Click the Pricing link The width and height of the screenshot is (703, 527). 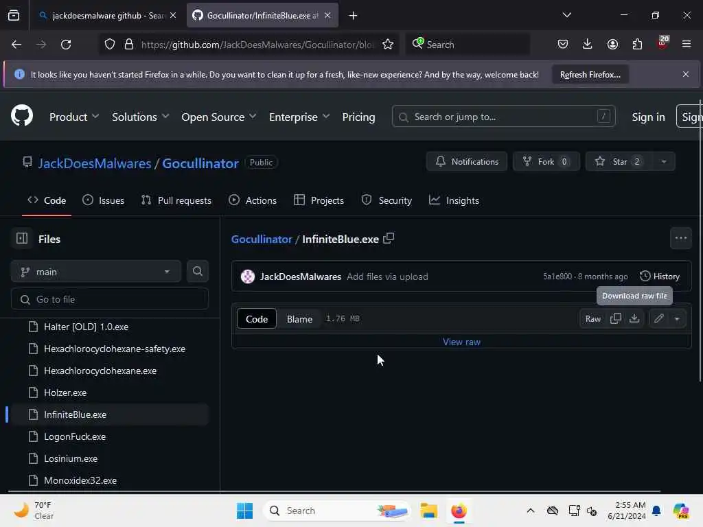click(x=358, y=117)
